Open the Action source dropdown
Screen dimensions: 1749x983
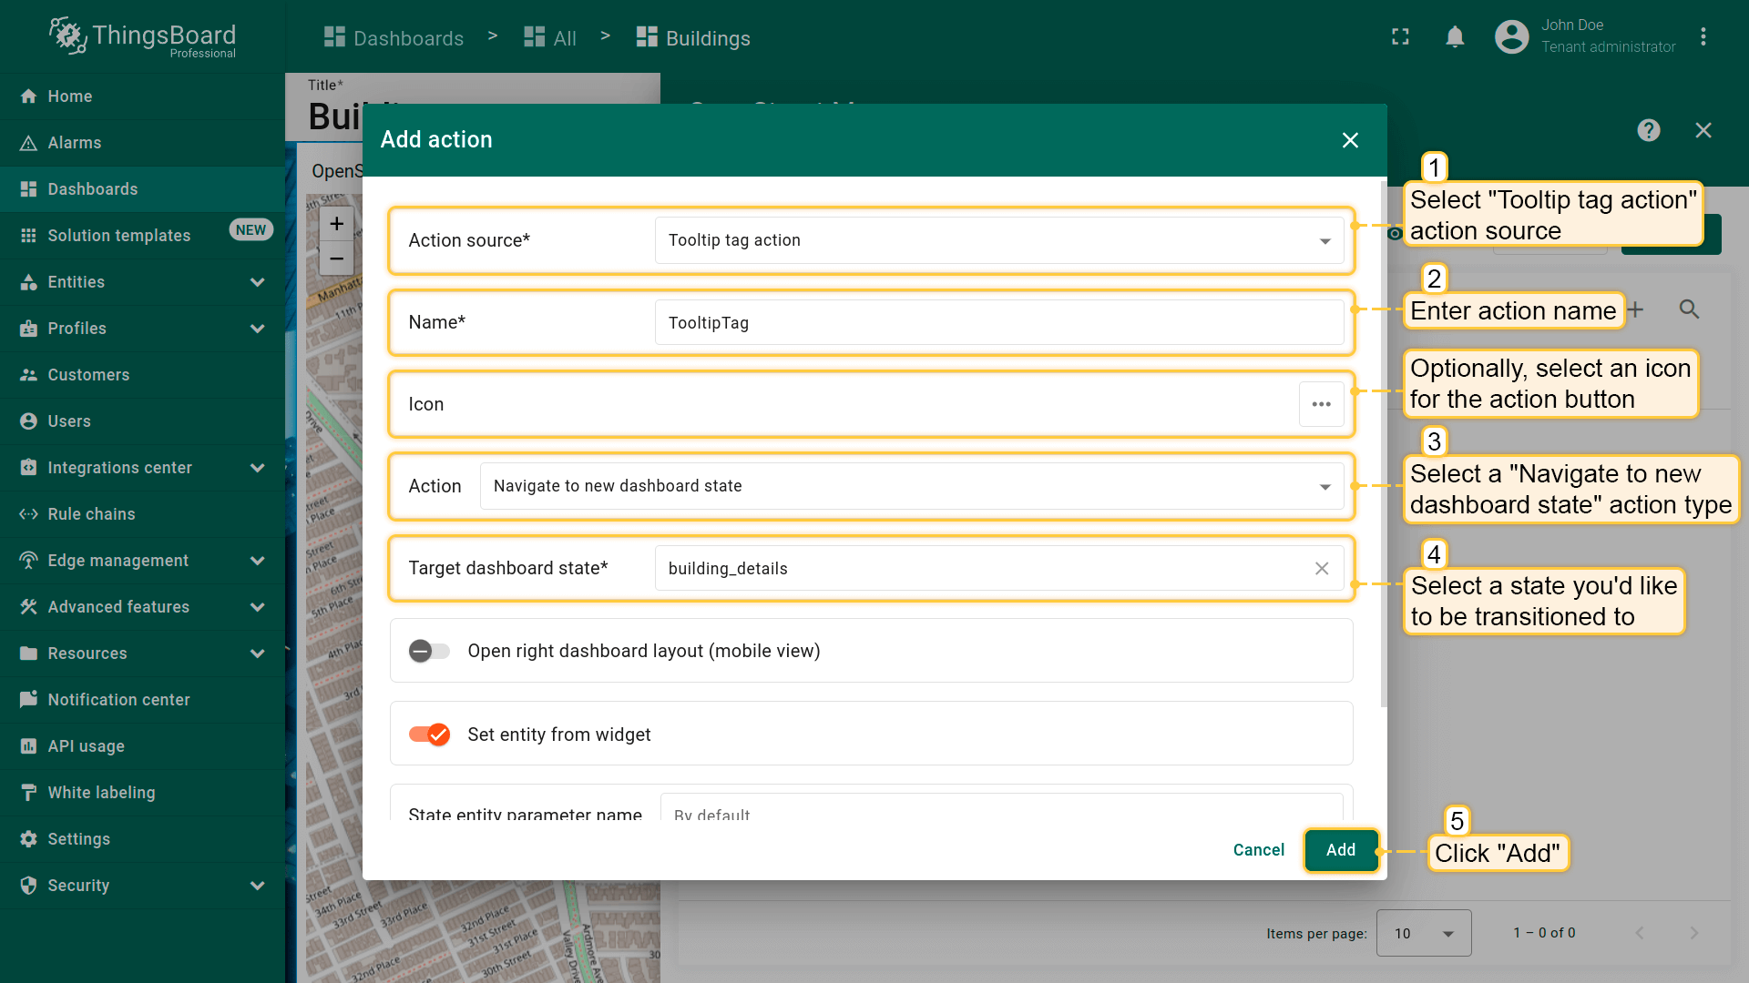998,240
